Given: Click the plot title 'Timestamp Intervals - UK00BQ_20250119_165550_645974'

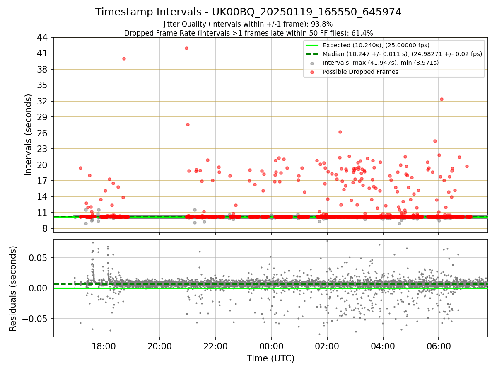Looking at the screenshot, I should point(248,12).
